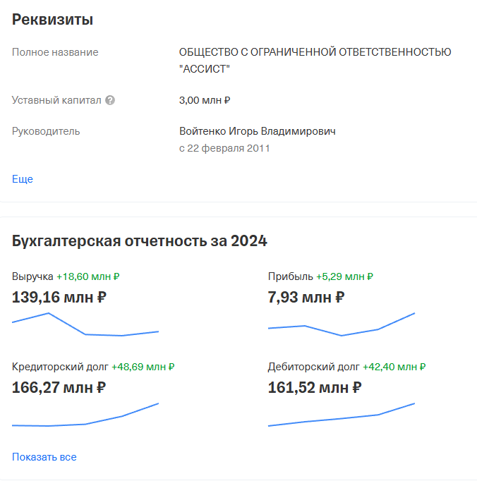Click the full company name ОБЩЕСТВО С ОГРАНИЧЕННОЙ ОТВЕТСТВЕННОСТЬЮ
Viewport: 477px width, 481px height.
point(315,52)
